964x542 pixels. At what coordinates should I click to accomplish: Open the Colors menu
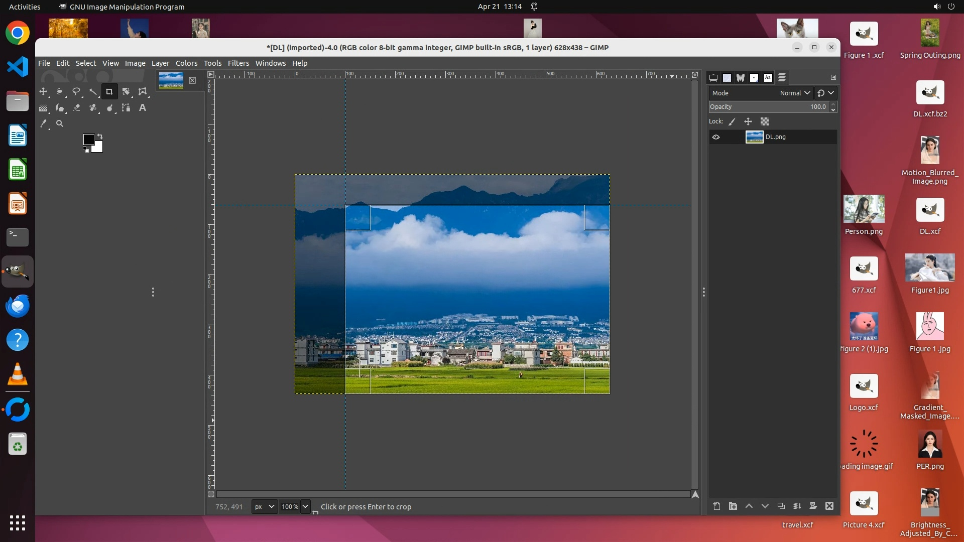tap(186, 63)
